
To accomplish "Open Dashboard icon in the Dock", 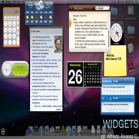I will (x=36, y=129).
